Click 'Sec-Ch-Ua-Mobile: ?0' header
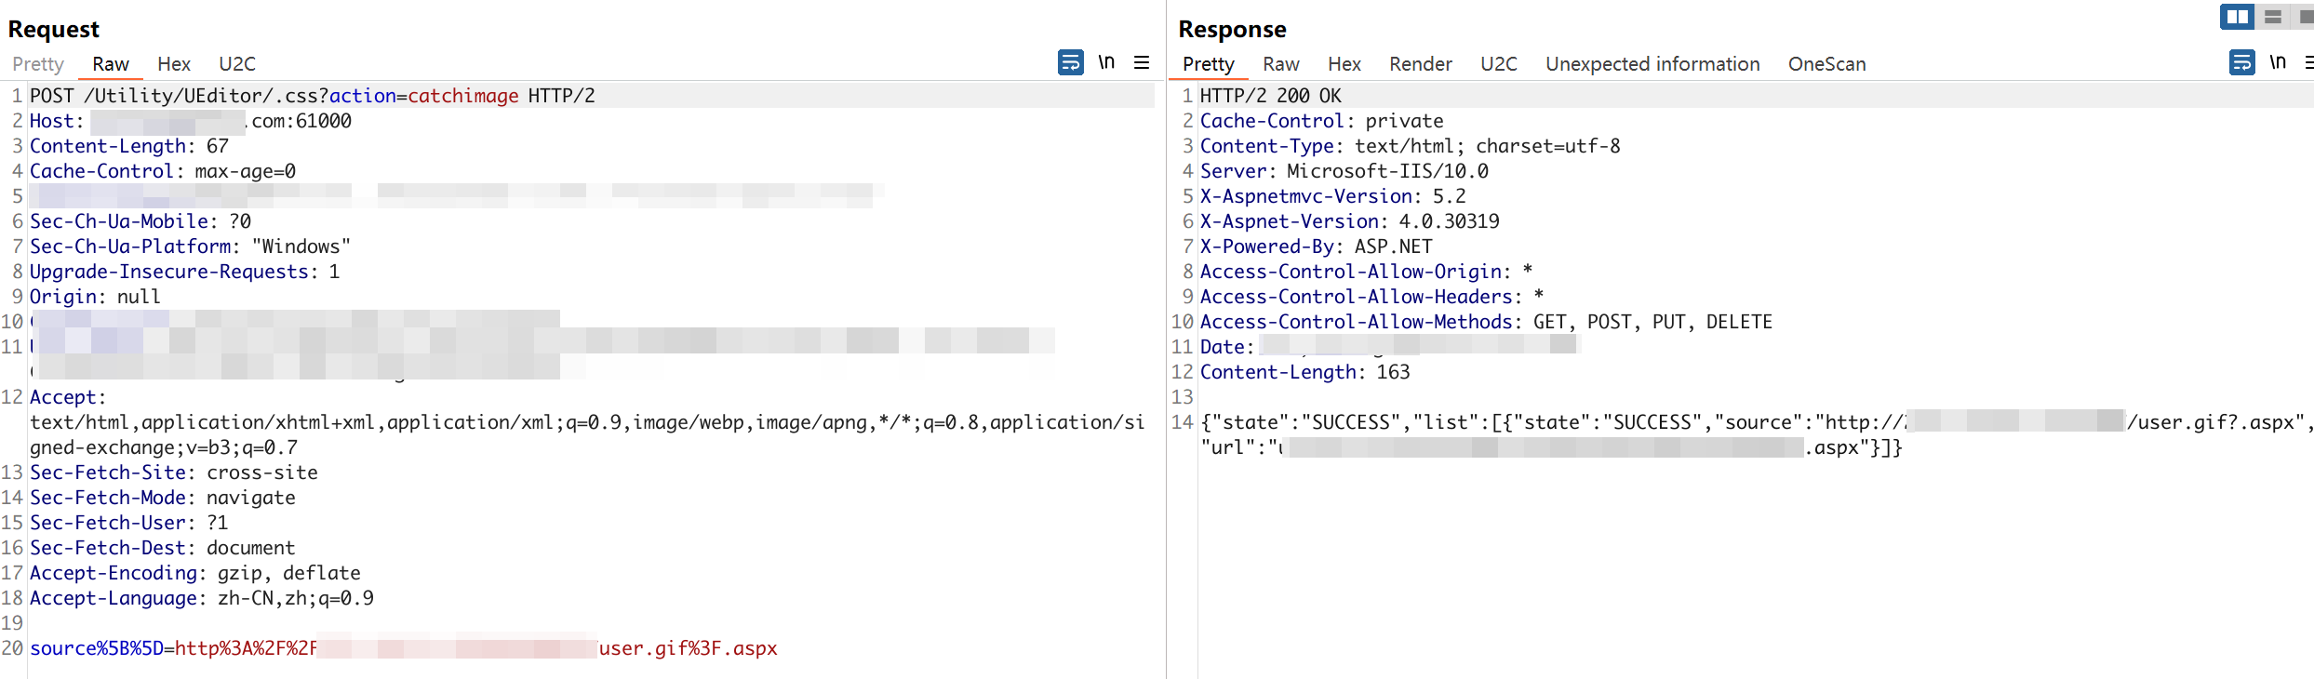Viewport: 2314px width, 679px height. tap(140, 221)
